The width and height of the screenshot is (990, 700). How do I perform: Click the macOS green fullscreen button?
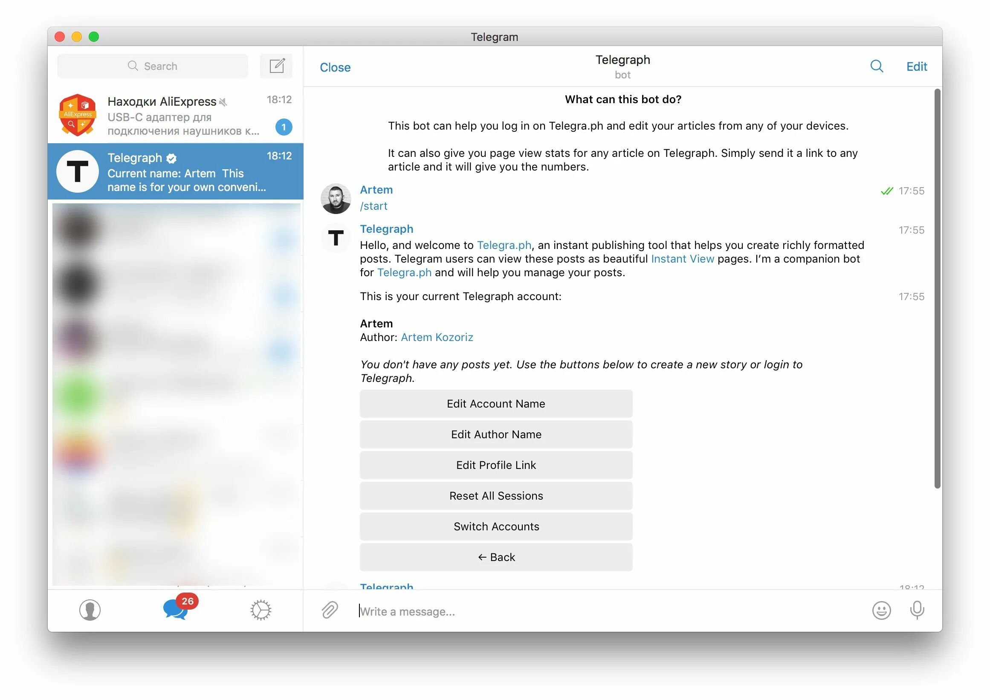[x=93, y=37]
